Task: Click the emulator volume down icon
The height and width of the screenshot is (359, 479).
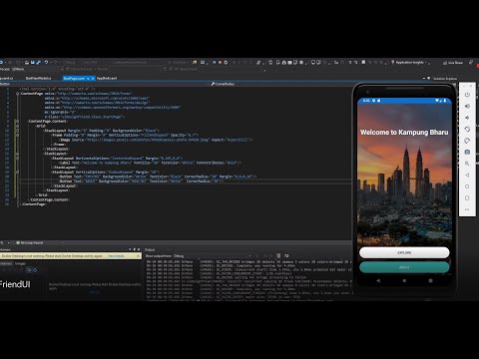Action: tap(467, 118)
